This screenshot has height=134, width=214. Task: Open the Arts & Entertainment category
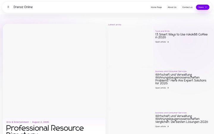[x=18, y=122]
